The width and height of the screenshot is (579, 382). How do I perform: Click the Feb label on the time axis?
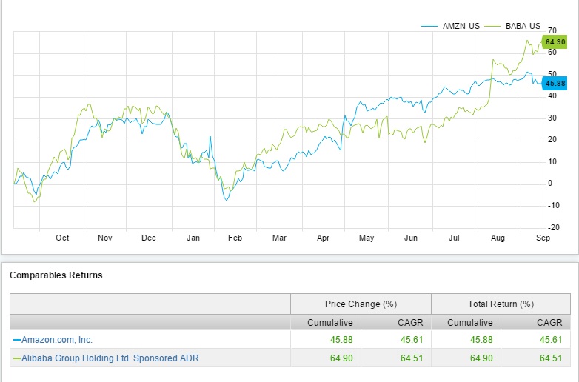[x=235, y=238]
